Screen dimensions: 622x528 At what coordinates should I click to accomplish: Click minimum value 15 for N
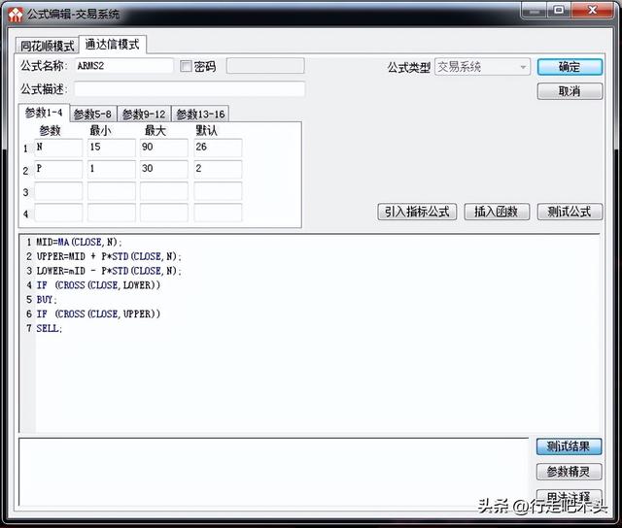tap(112, 148)
